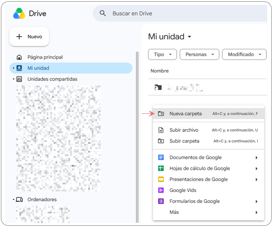Screen dimensions: 273x228
Task: Click the upload file icon
Action: [161, 130]
